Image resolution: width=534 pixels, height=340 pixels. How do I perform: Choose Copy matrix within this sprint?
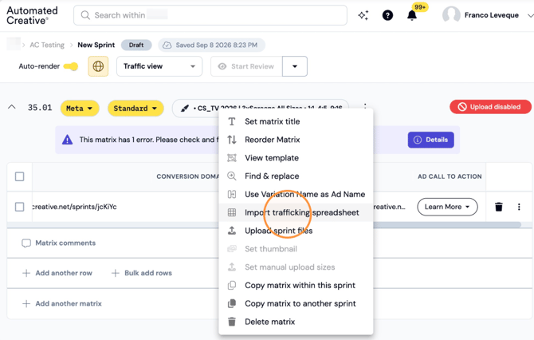tap(296, 285)
